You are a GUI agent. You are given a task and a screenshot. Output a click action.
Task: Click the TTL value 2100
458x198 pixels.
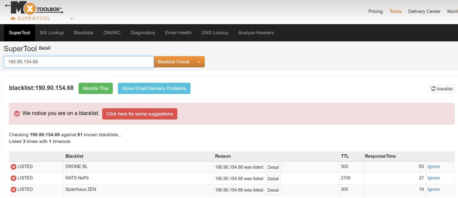[x=345, y=178]
